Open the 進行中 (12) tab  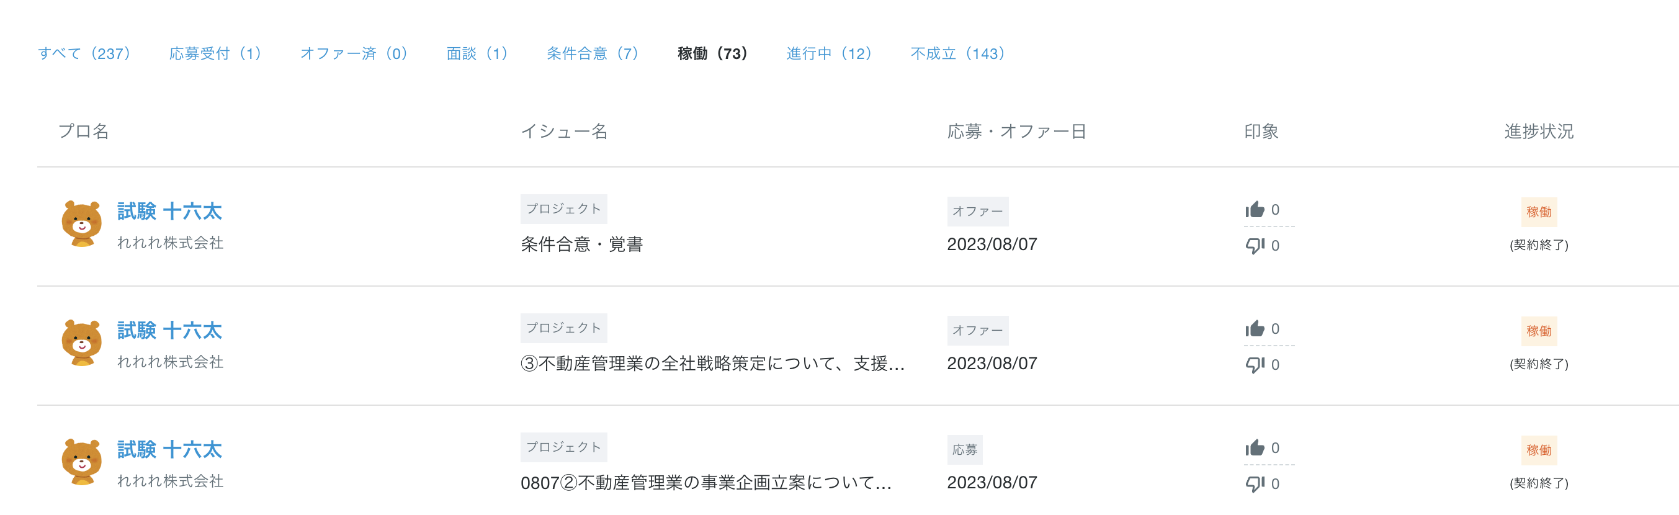[828, 53]
